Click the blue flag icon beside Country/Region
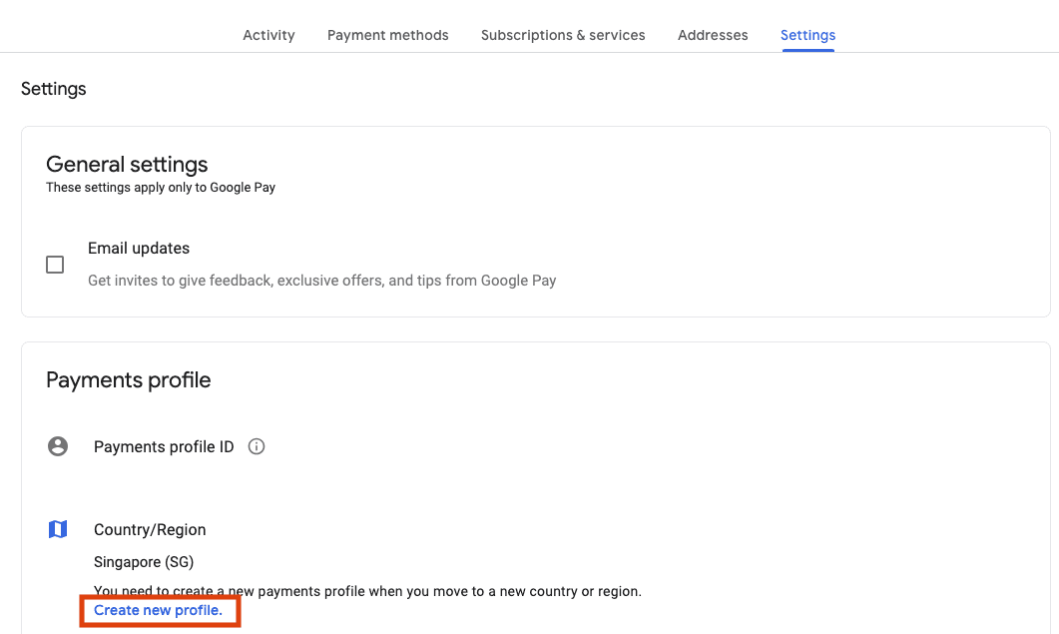 tap(57, 529)
